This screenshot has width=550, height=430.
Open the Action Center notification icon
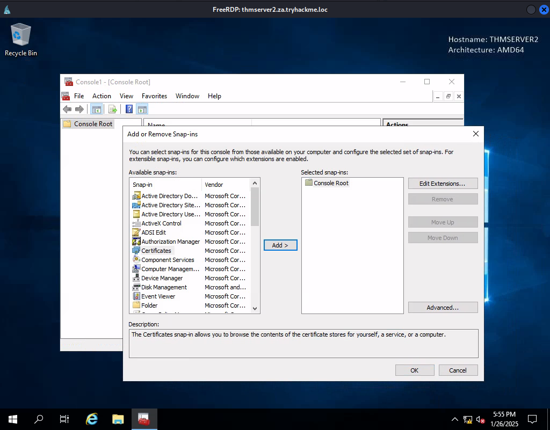click(x=532, y=419)
